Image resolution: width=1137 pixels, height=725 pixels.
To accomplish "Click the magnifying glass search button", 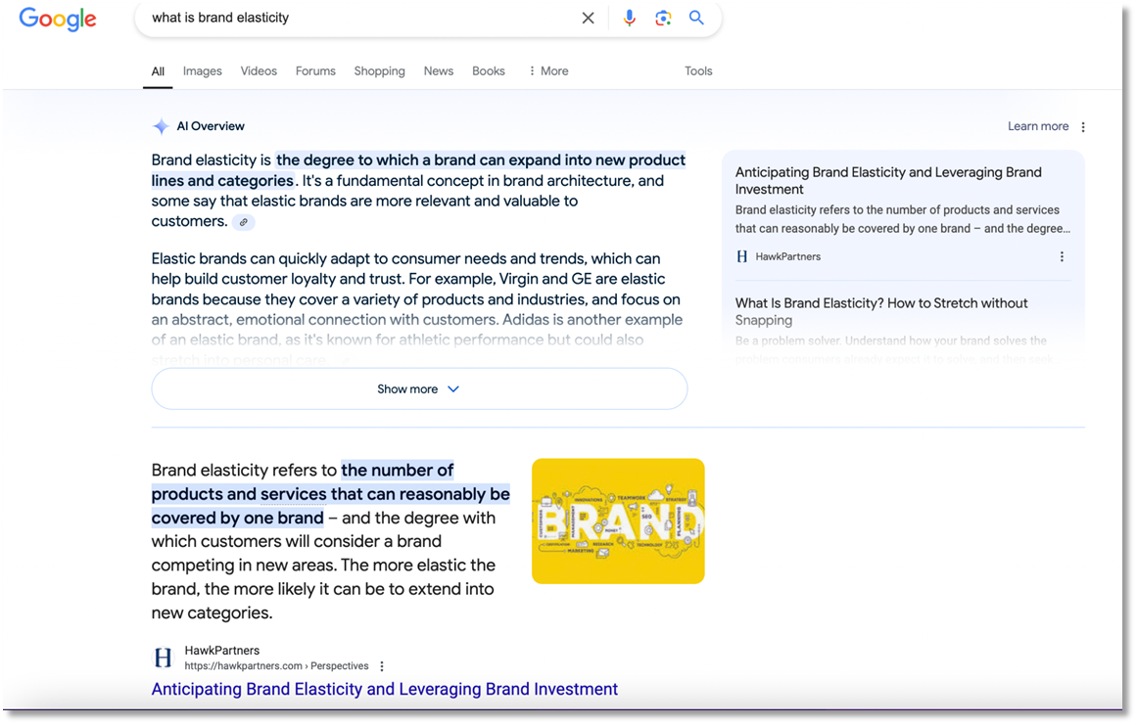I will (696, 19).
